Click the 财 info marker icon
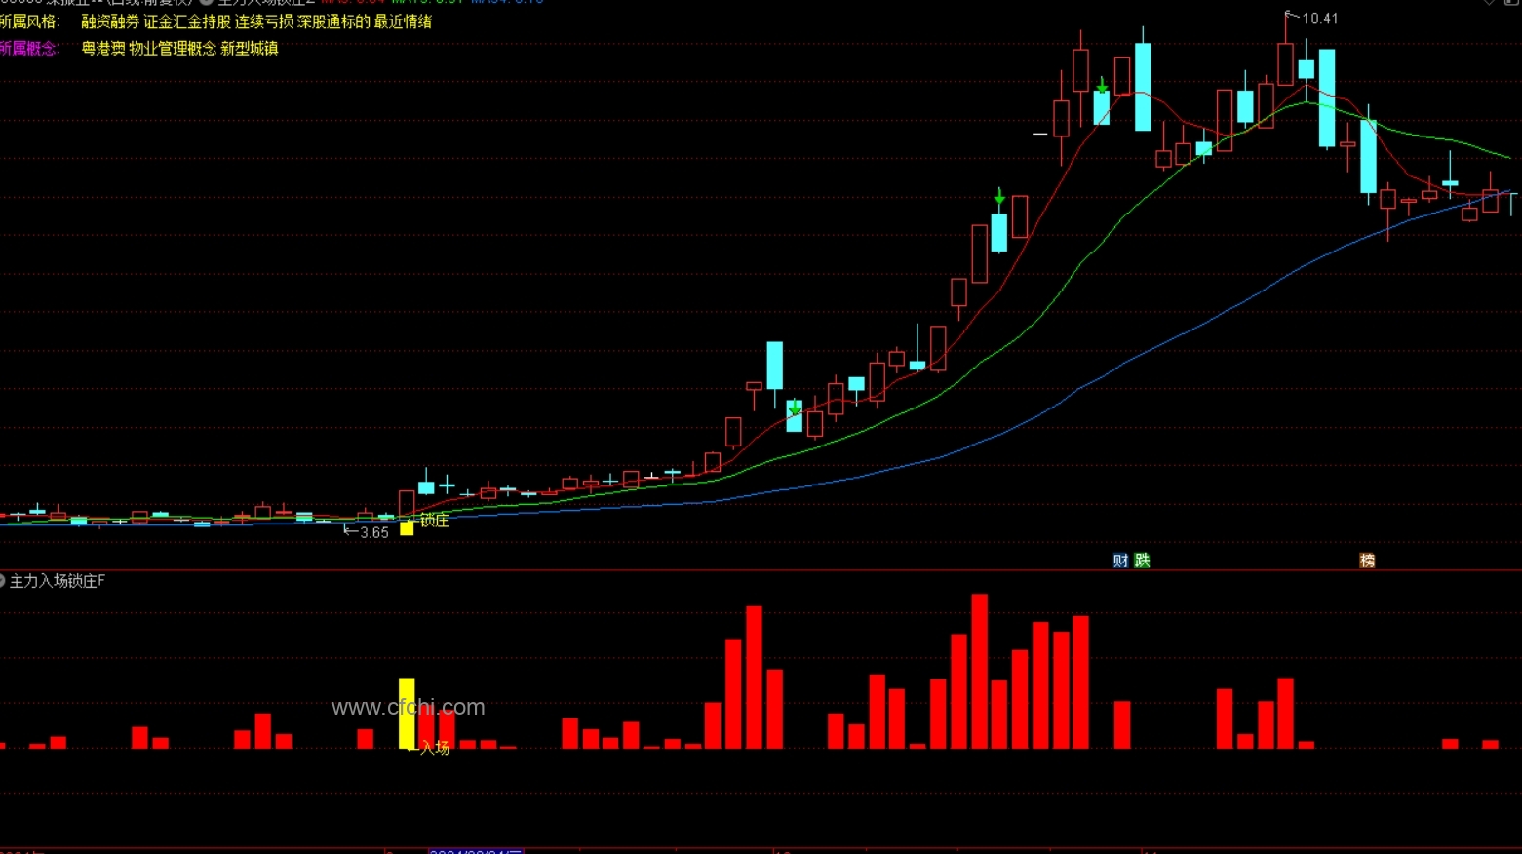Screen dimensions: 1522x854 pos(1120,561)
